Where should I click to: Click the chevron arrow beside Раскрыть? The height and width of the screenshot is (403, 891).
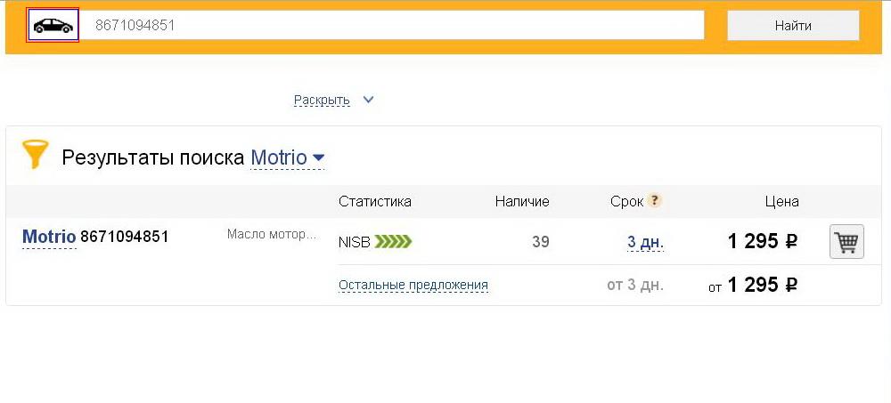[x=368, y=100]
